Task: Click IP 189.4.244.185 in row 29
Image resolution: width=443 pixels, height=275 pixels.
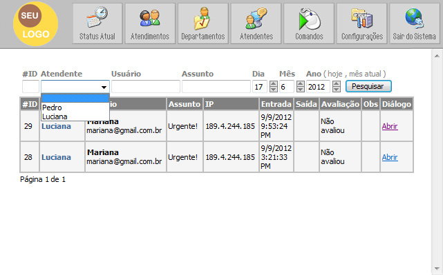Action: pyautogui.click(x=230, y=126)
